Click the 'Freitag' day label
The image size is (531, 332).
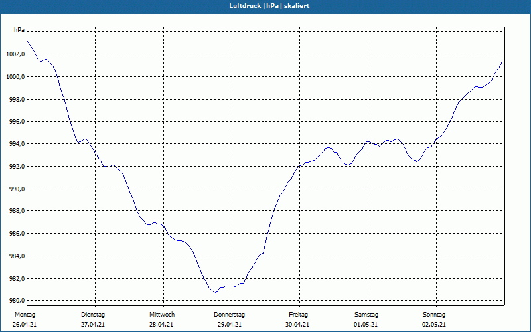[x=298, y=315]
